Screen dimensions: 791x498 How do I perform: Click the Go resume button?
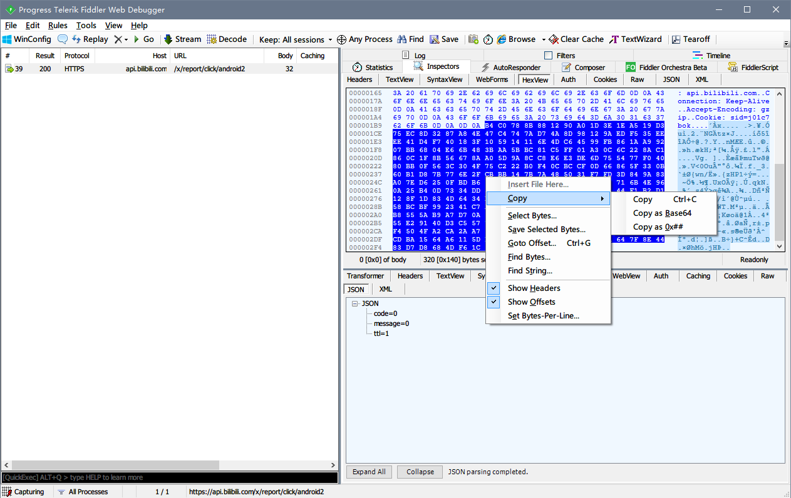pyautogui.click(x=143, y=39)
